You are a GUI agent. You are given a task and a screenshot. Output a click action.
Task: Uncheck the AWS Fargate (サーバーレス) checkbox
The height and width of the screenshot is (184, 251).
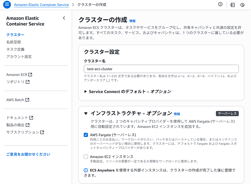(x=86, y=135)
